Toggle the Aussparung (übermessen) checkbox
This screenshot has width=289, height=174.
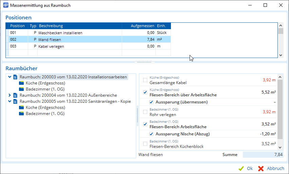[151, 102]
